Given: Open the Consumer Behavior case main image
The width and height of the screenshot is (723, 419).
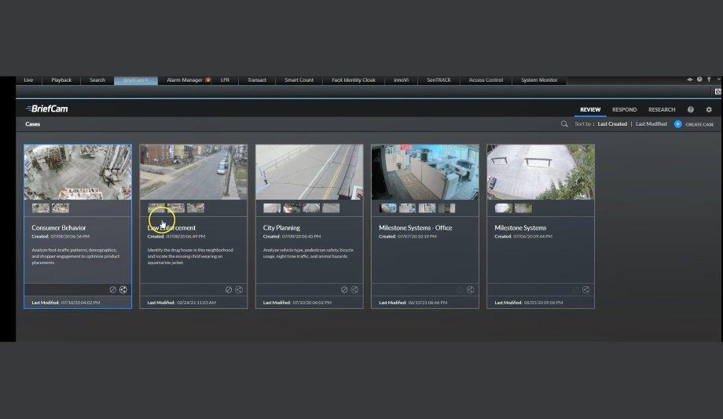Looking at the screenshot, I should coord(78,172).
